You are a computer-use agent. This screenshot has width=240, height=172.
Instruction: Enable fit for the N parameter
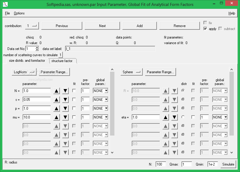[x=74, y=91]
